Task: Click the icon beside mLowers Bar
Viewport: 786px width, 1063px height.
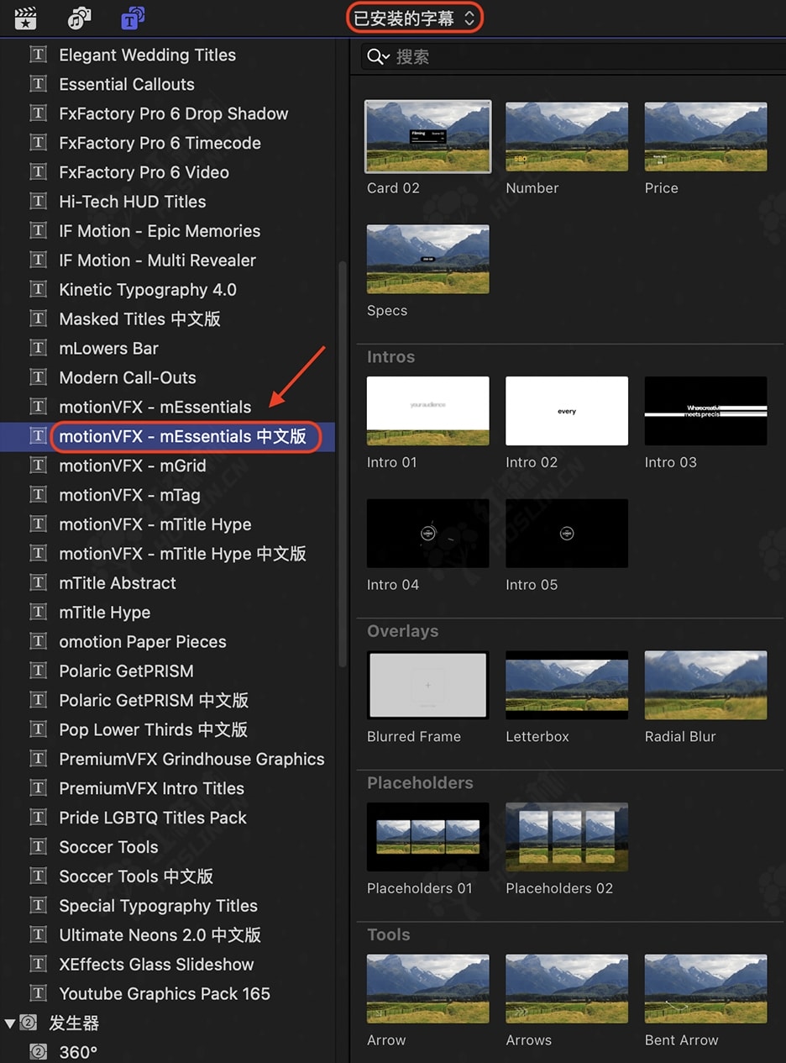Action: pos(38,348)
